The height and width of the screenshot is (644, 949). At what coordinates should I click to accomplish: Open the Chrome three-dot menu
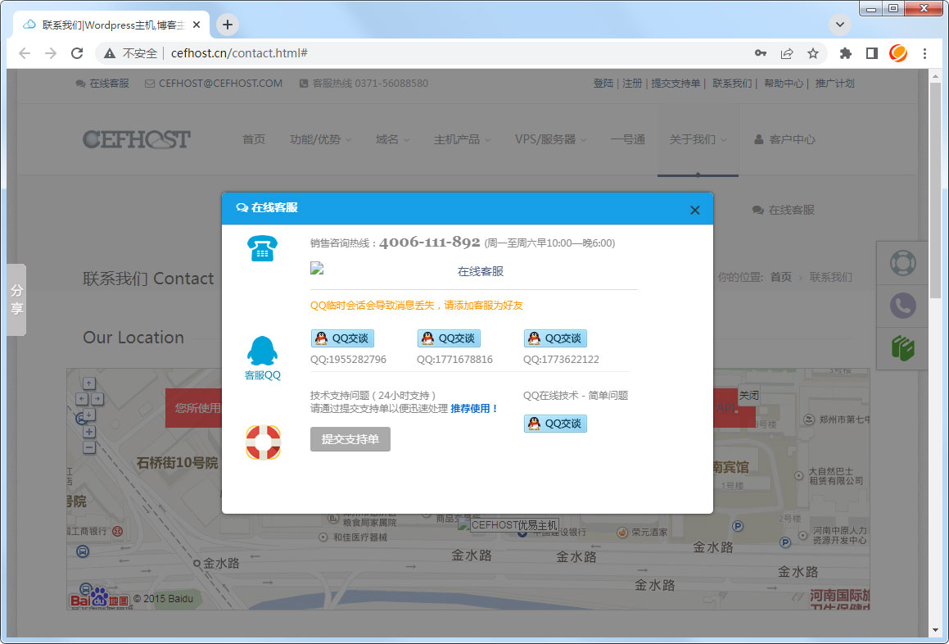924,53
